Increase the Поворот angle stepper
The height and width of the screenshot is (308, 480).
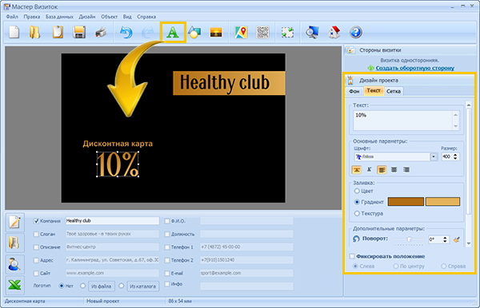click(445, 238)
